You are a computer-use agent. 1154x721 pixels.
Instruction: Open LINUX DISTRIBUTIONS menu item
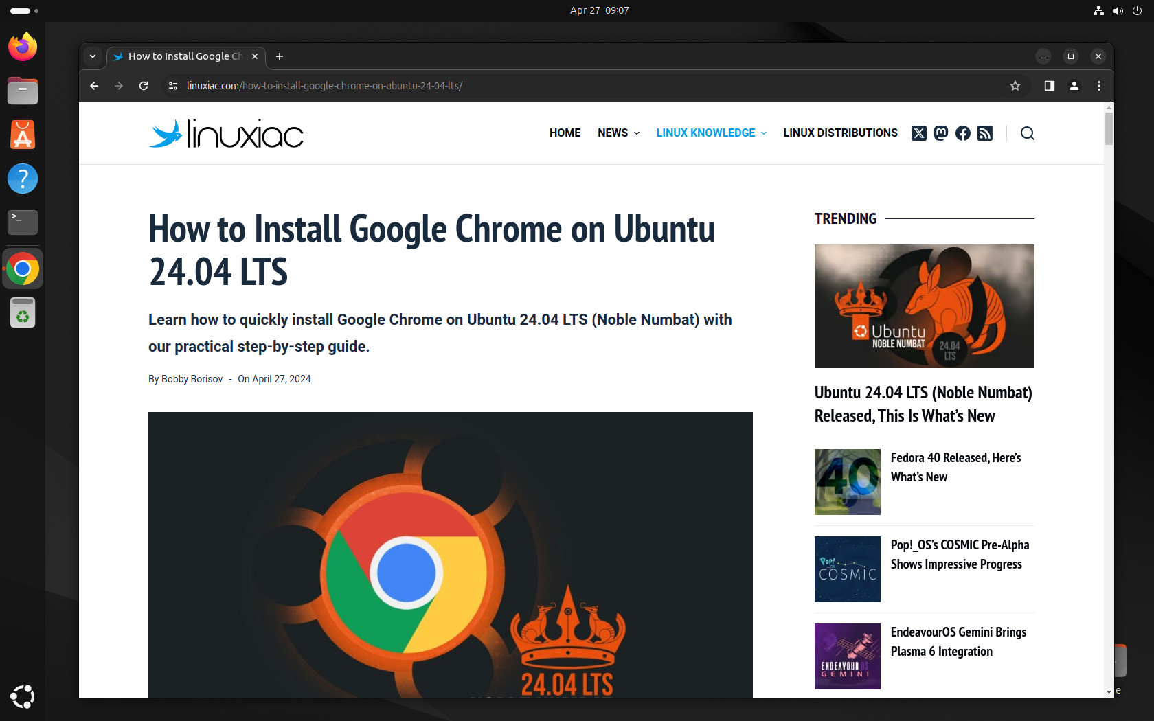point(840,133)
